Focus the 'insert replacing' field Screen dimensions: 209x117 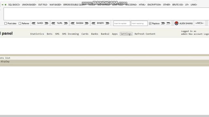click(139, 23)
